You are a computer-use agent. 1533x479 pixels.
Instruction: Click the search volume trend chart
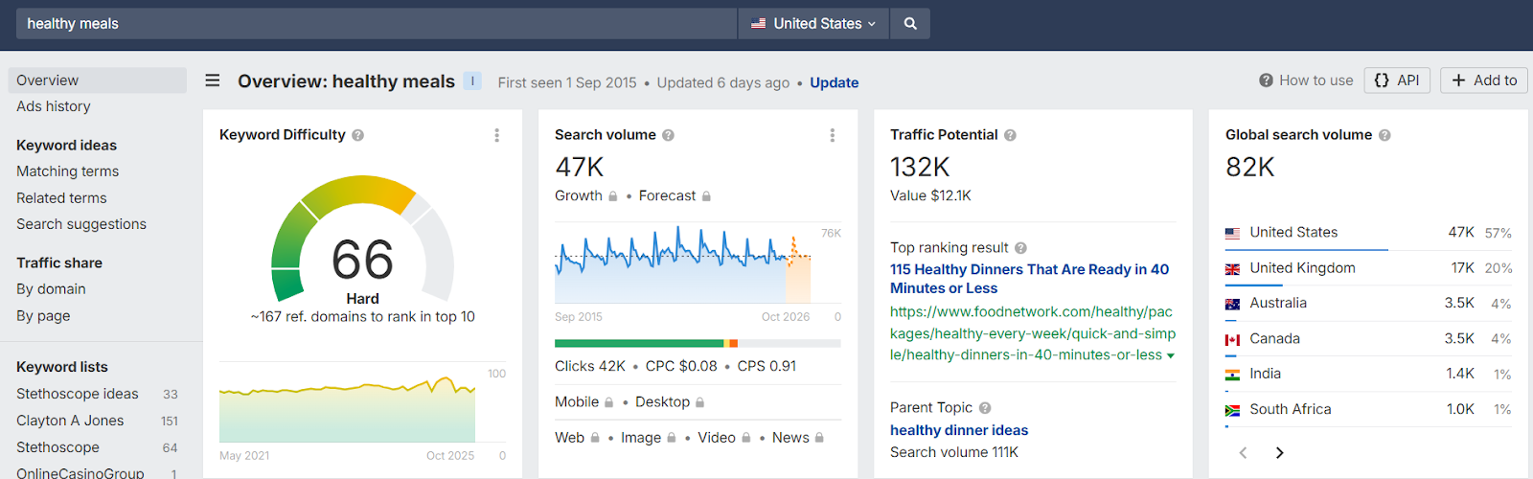(x=683, y=264)
